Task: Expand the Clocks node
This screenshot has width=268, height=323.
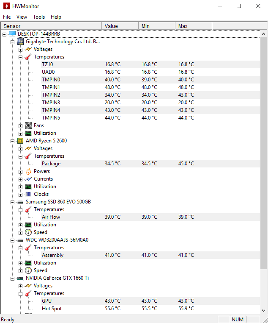Action: point(21,195)
